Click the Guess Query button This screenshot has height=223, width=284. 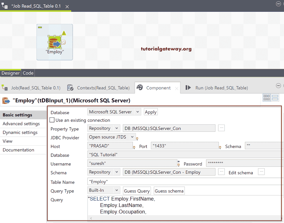tap(137, 191)
